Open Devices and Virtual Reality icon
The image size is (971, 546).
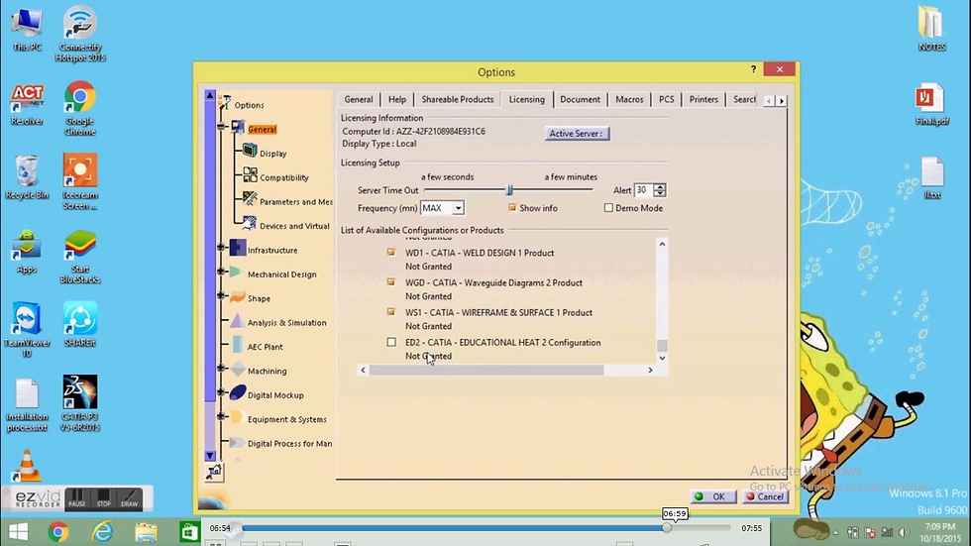[x=250, y=224]
